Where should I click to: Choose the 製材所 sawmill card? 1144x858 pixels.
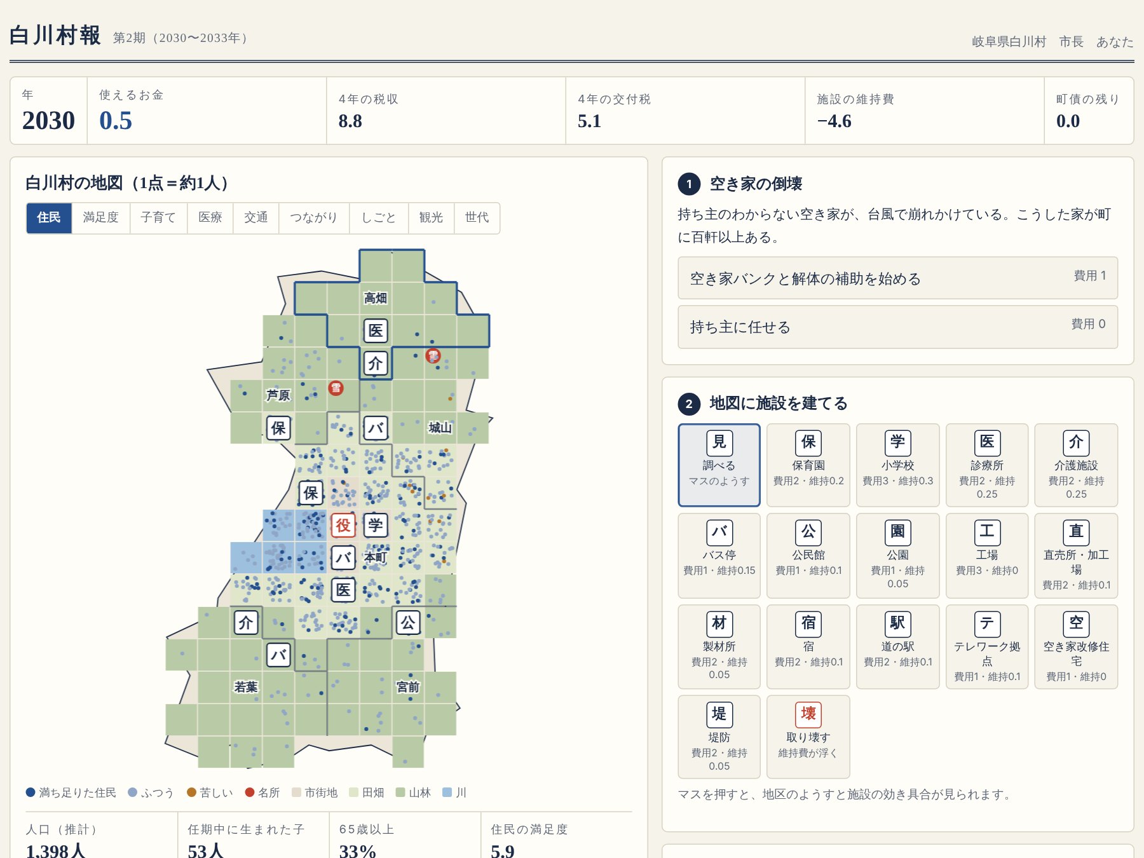click(719, 646)
